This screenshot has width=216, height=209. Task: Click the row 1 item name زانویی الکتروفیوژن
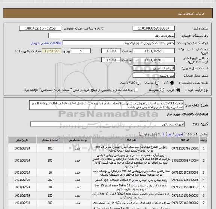[131, 149]
